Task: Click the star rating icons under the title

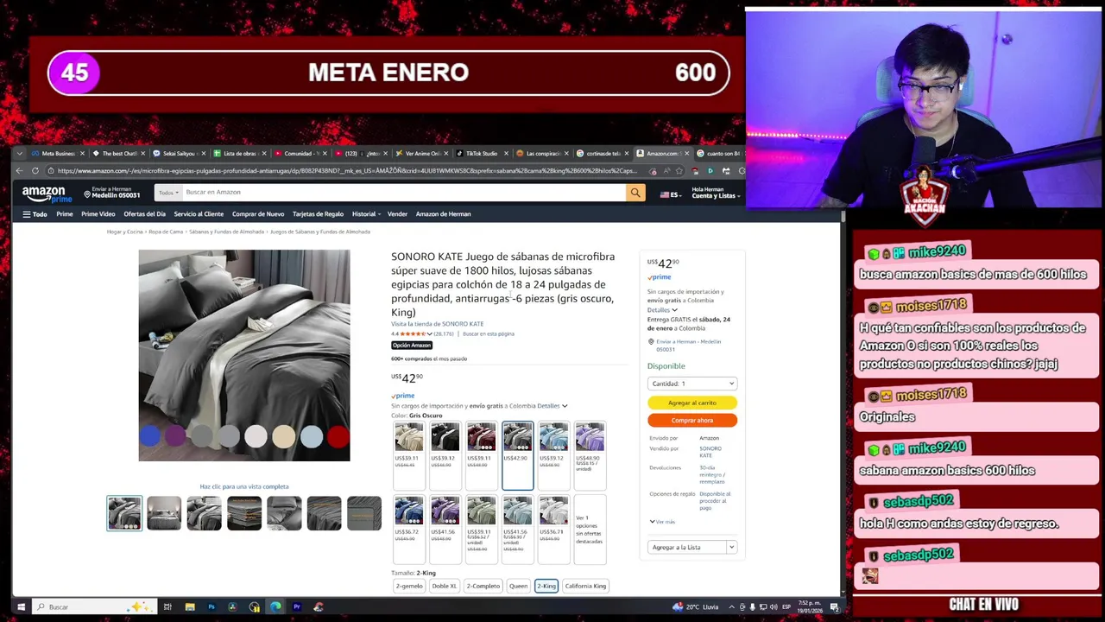Action: pyautogui.click(x=413, y=333)
